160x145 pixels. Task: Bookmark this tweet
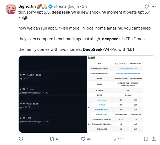[146, 139]
